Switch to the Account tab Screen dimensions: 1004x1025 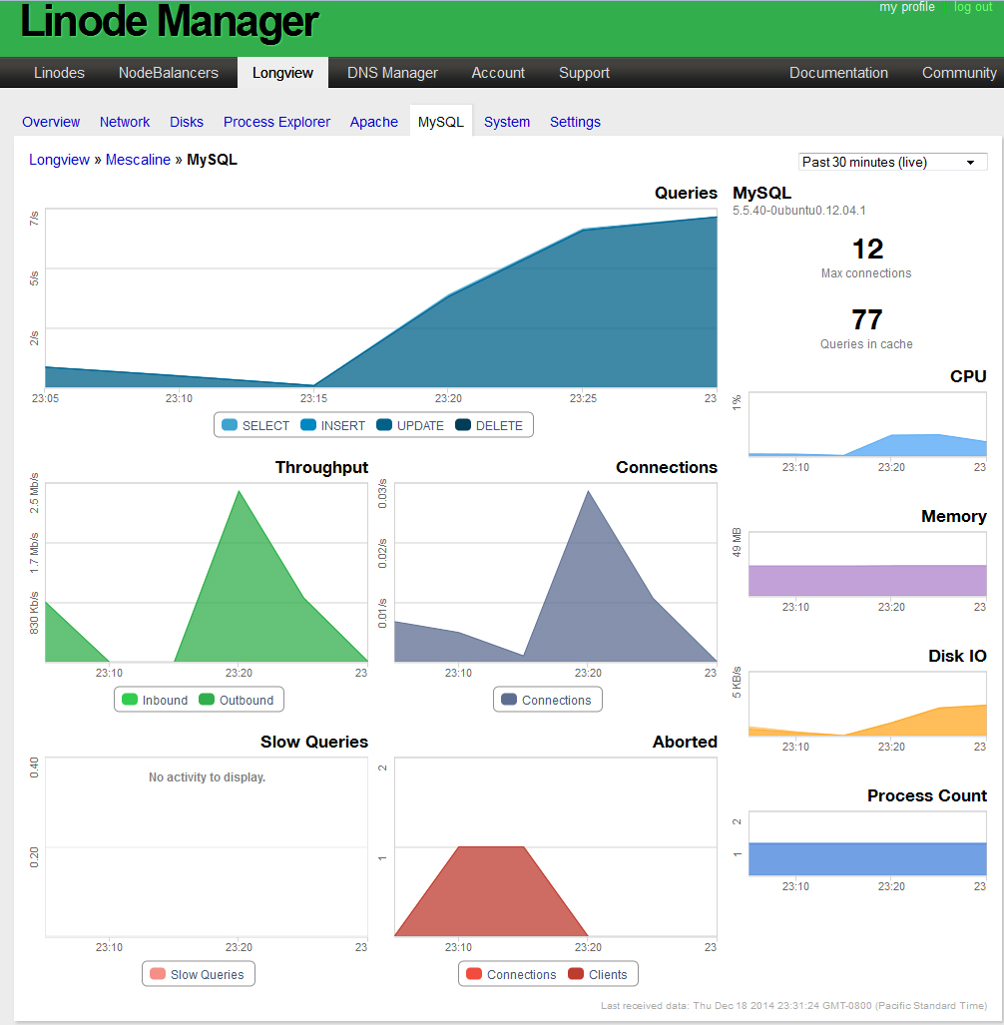point(498,73)
